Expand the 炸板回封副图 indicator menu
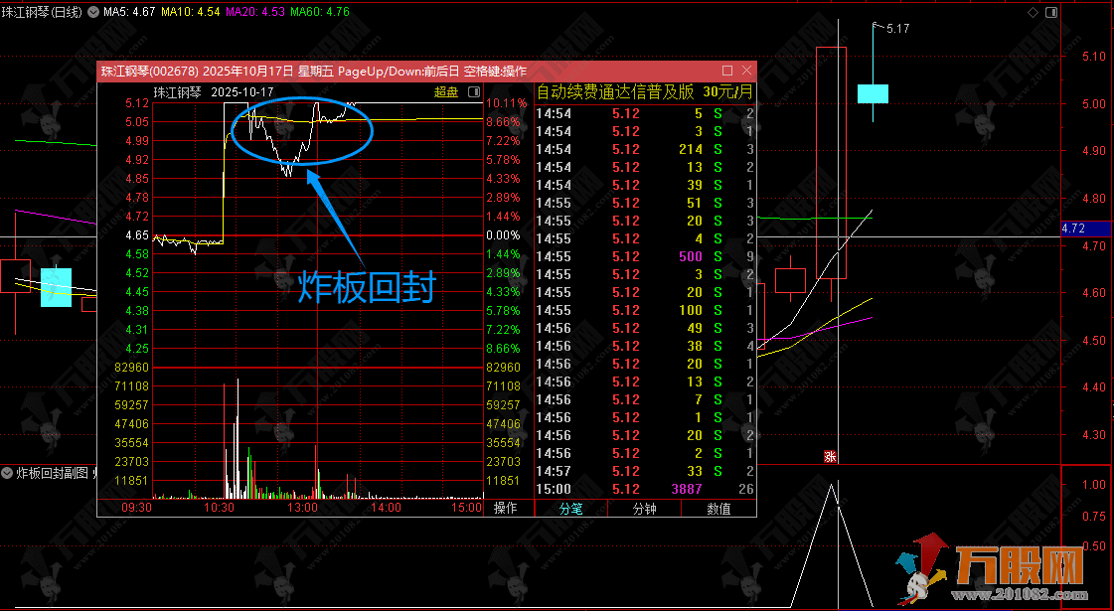 tap(8, 473)
